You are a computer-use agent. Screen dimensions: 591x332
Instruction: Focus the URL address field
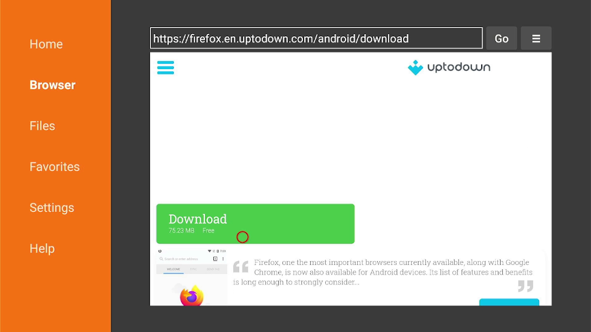316,38
